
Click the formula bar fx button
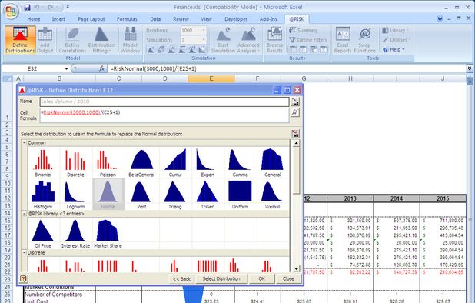point(101,68)
